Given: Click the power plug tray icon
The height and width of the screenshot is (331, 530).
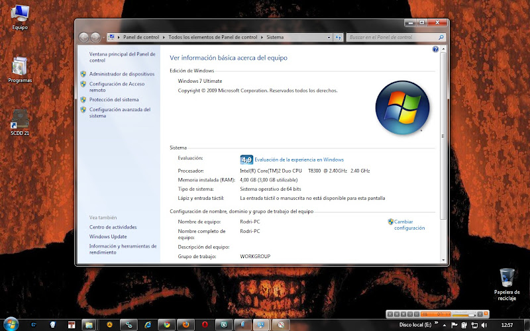Looking at the screenshot, I should pos(464,325).
